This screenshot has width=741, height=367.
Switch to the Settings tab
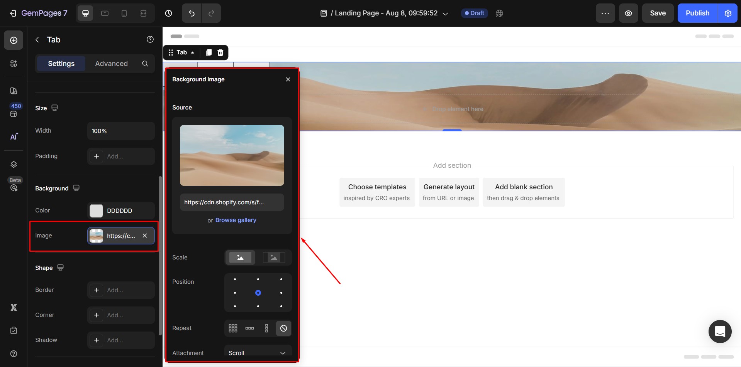click(x=61, y=64)
